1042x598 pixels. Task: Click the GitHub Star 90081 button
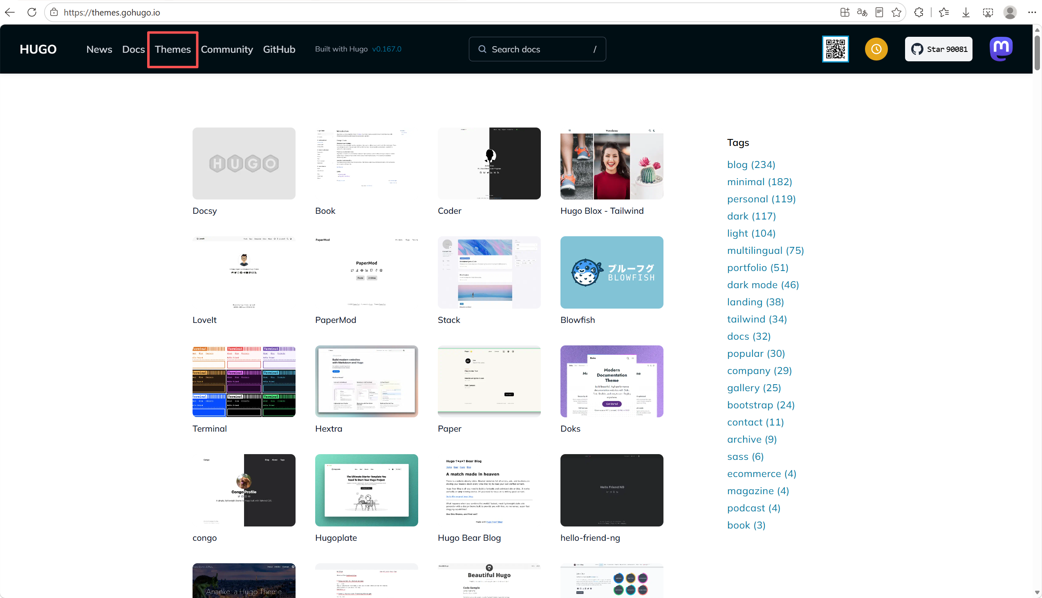coord(939,49)
